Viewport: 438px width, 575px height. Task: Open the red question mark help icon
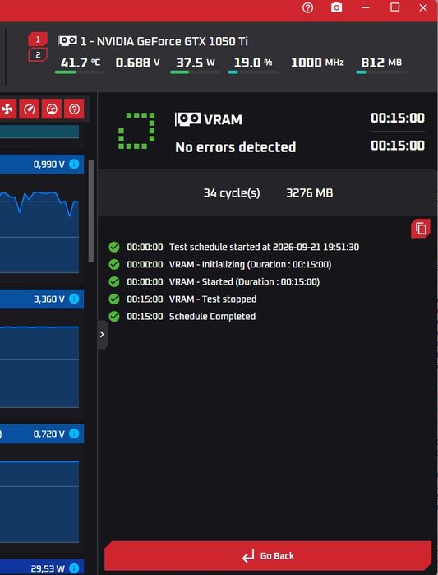[74, 109]
